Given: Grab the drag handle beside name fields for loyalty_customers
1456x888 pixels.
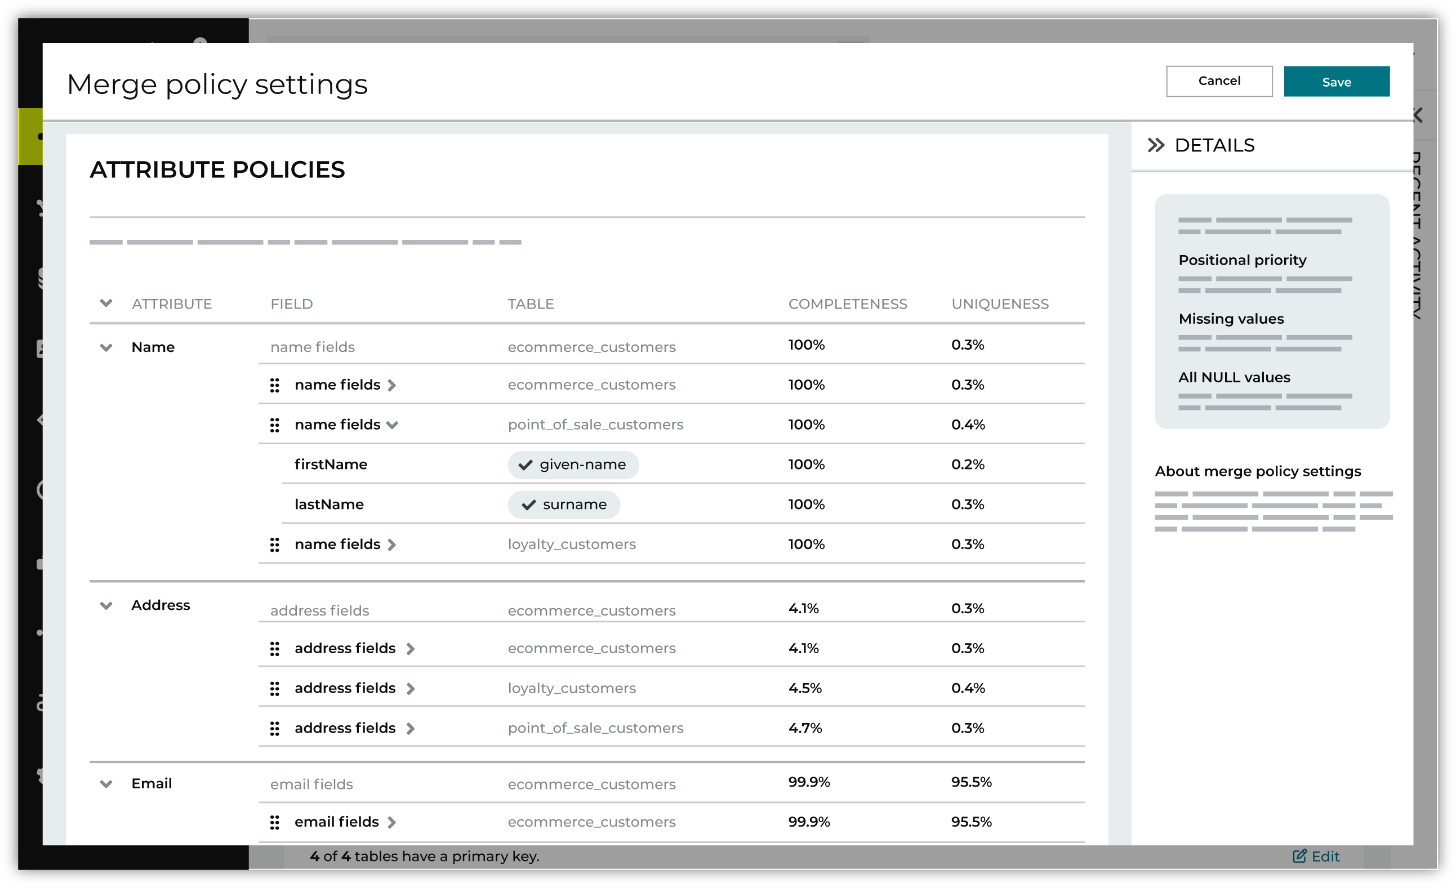Looking at the screenshot, I should [275, 545].
